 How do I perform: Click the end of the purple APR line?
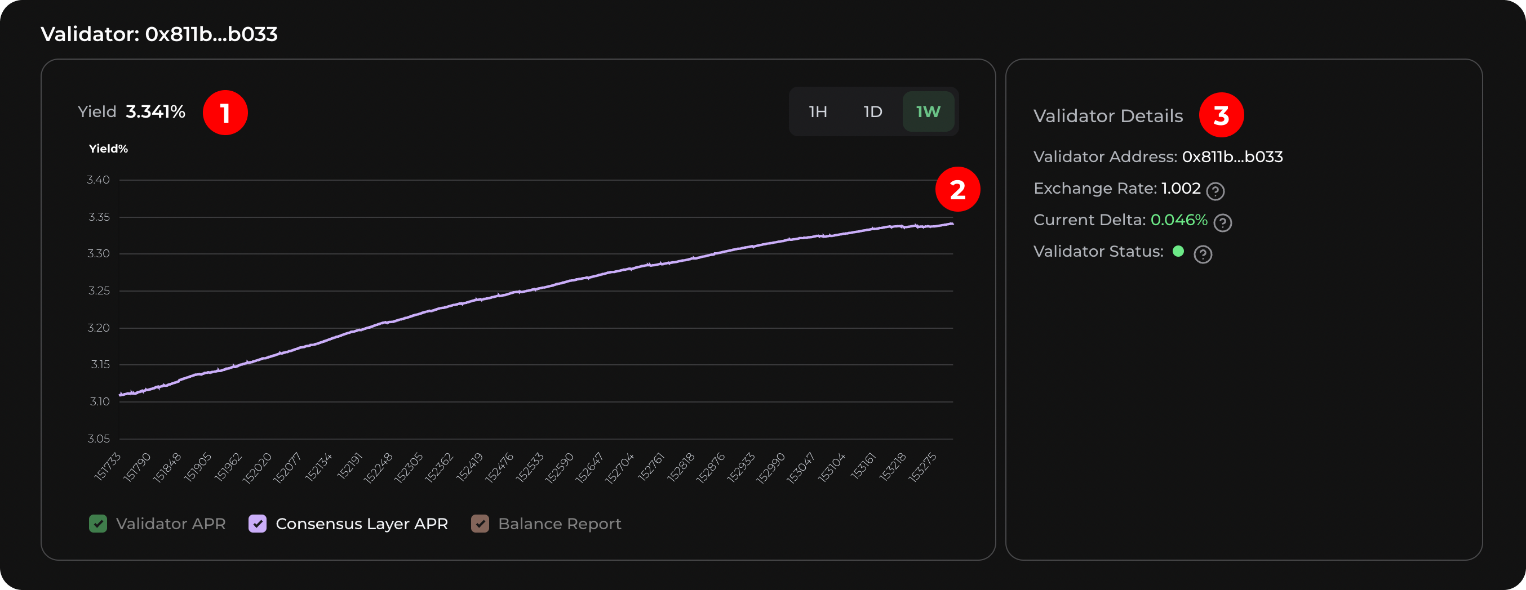coord(952,224)
